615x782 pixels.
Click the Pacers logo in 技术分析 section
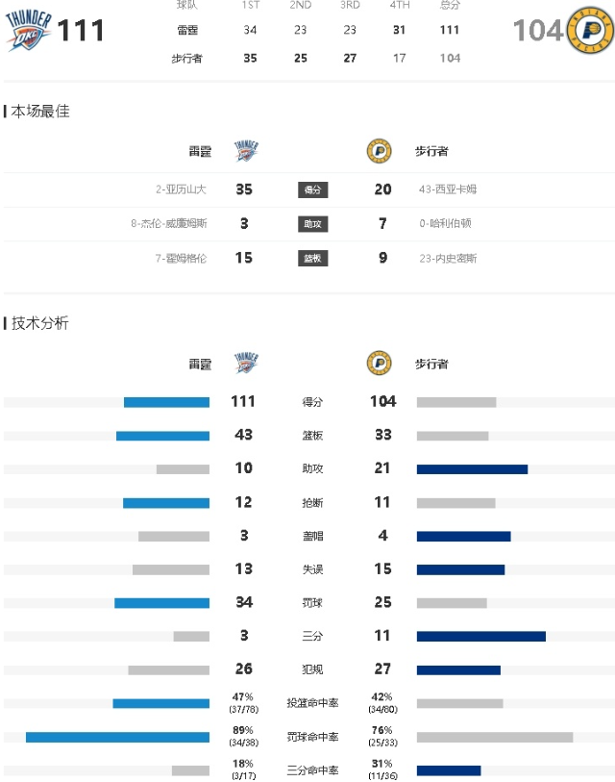click(379, 363)
